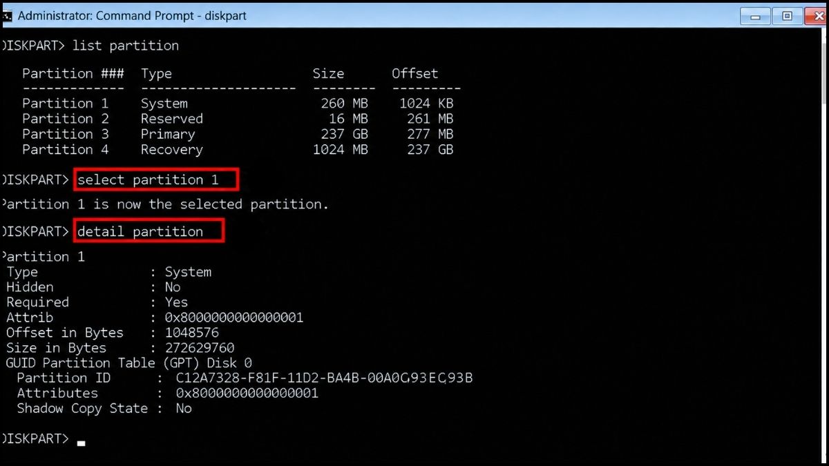This screenshot has width=829, height=466.
Task: Click the 'Size in Bytes' label
Action: 57,348
